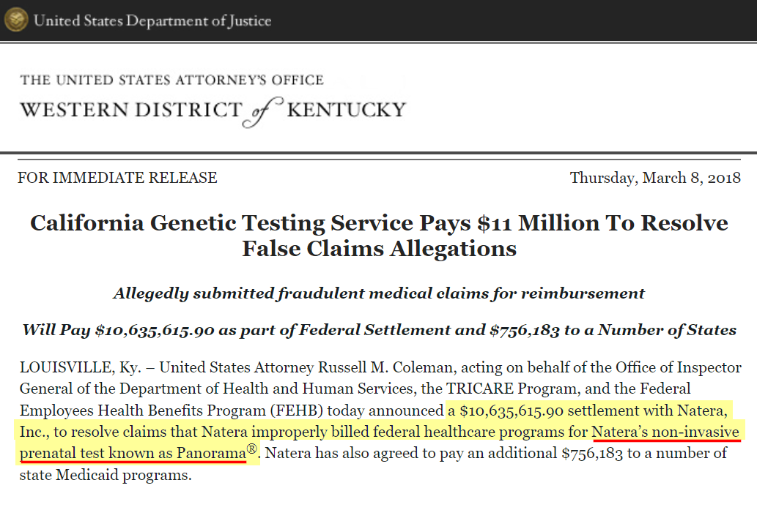Image resolution: width=757 pixels, height=510 pixels.
Task: Click underlined 'prenatal test known as Panorama'
Action: [x=133, y=453]
